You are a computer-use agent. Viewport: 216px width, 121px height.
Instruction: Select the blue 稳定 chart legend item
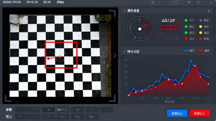click(189, 51)
